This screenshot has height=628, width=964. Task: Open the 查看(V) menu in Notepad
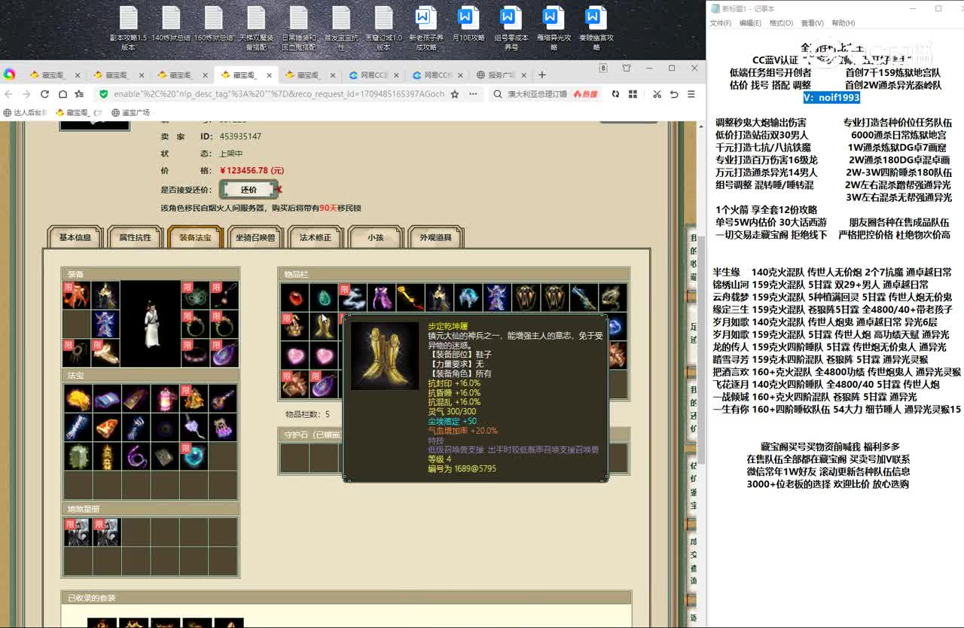(812, 23)
